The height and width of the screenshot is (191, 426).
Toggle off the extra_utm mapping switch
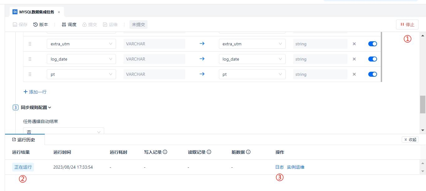pyautogui.click(x=372, y=44)
